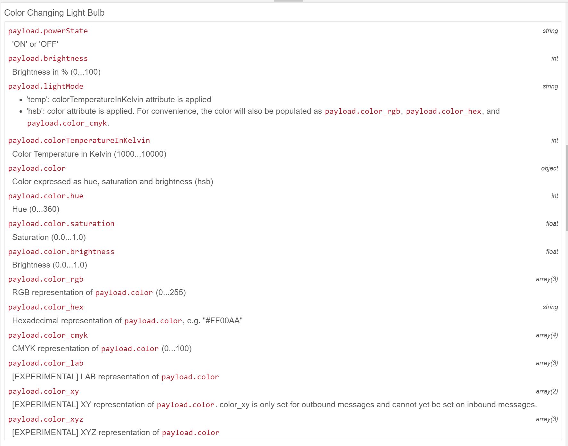Click the payload.powerState property name
Screen dimensions: 568x446
pyautogui.click(x=48, y=31)
